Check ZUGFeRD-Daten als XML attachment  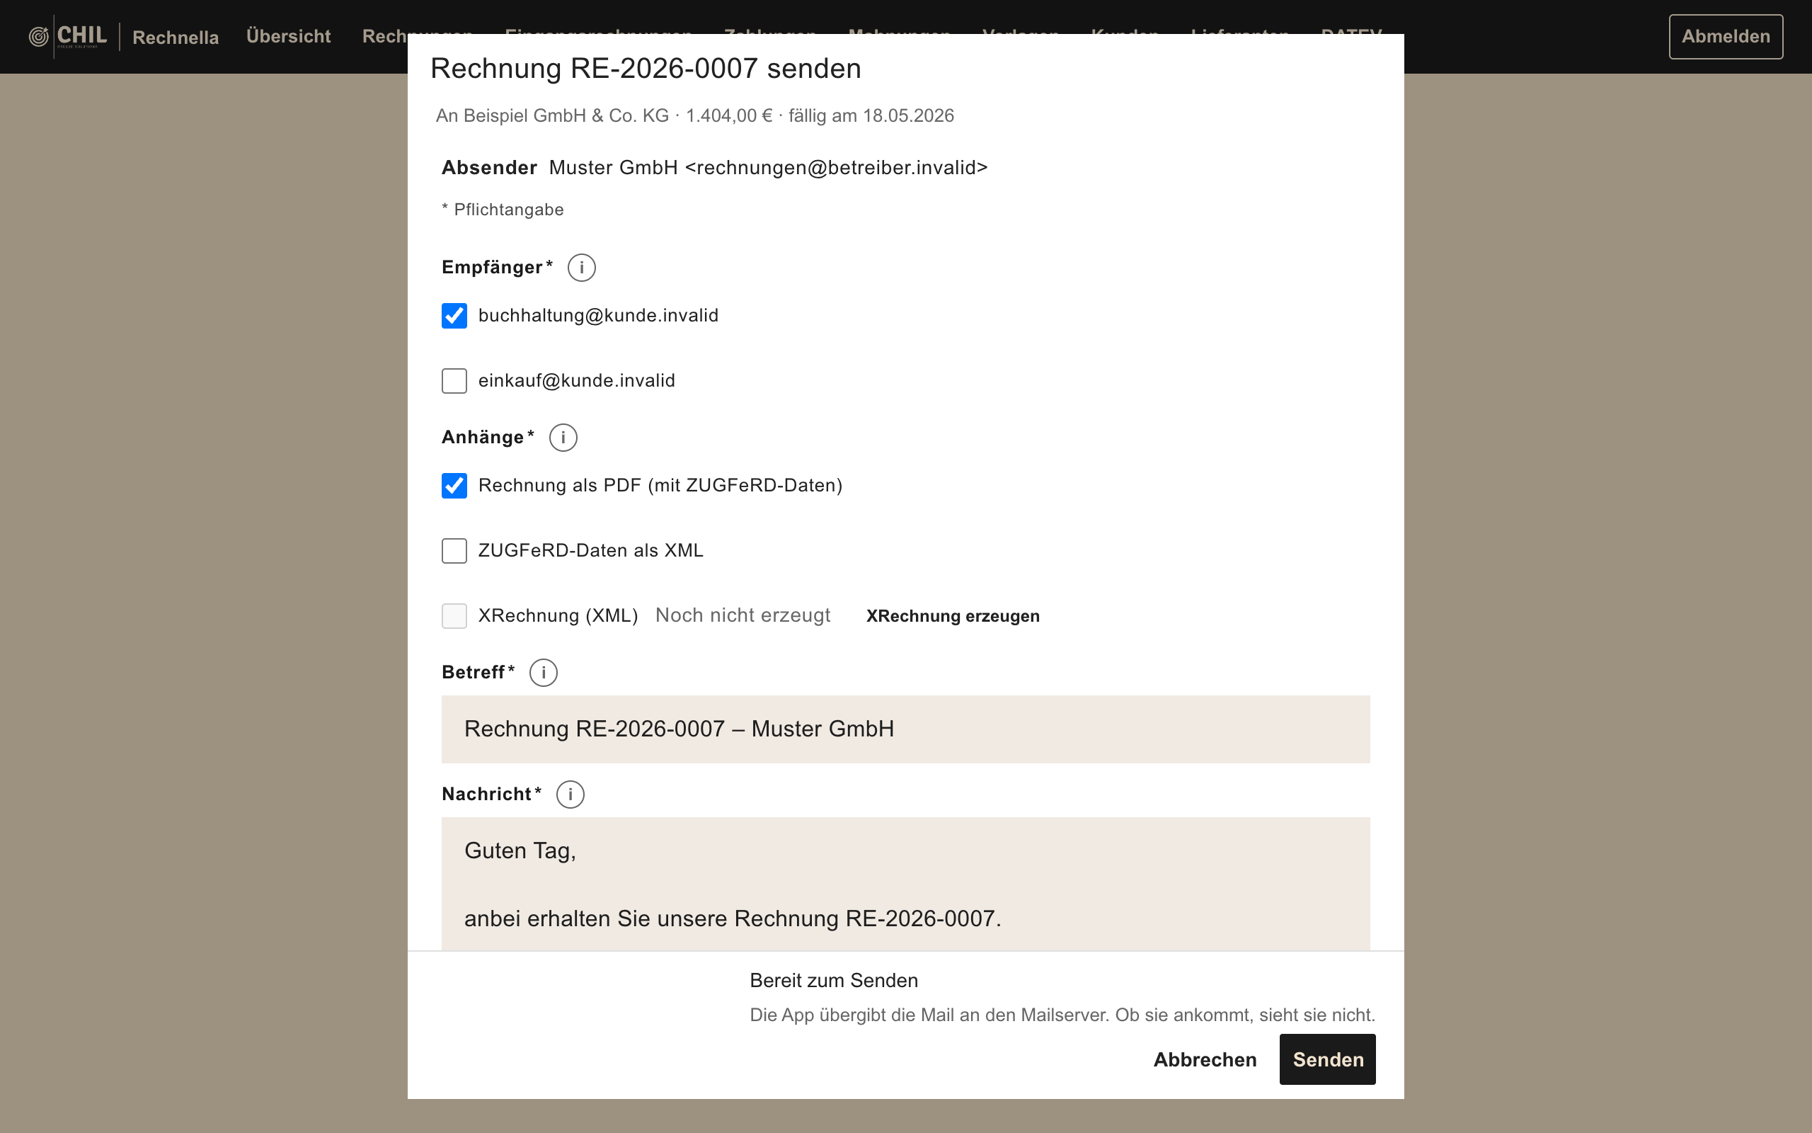454,551
